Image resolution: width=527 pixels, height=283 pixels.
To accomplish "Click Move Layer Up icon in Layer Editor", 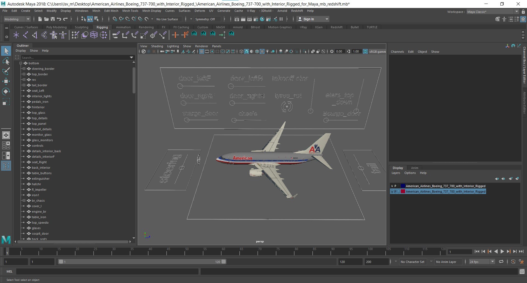I will [497, 179].
